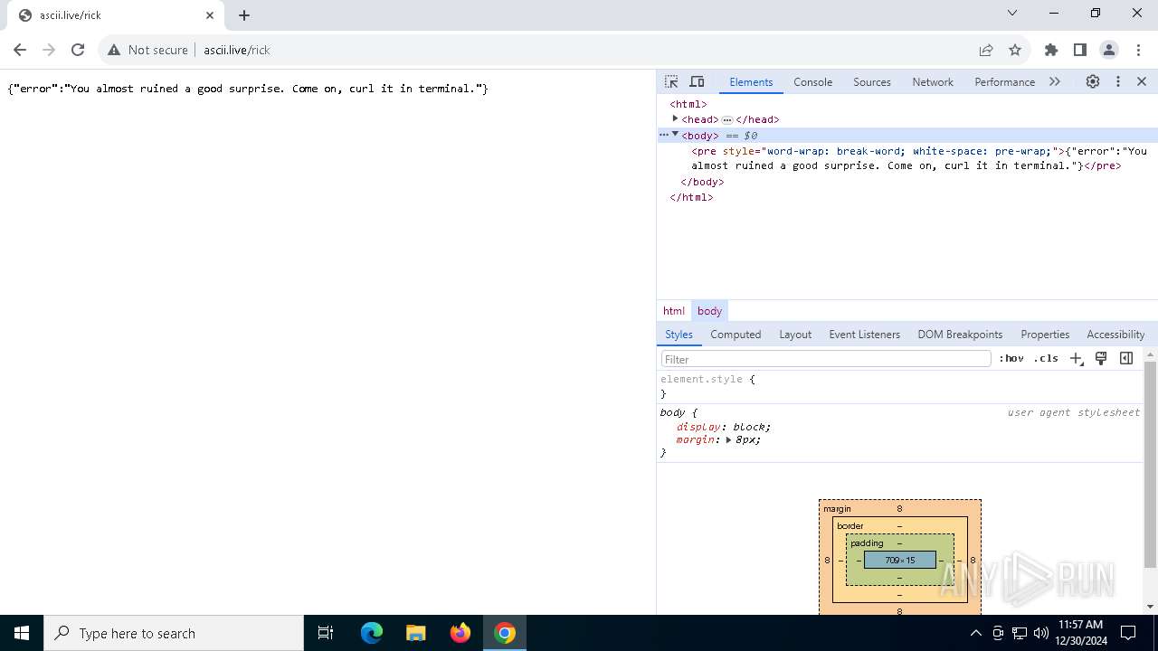The height and width of the screenshot is (651, 1158).
Task: Show more DevTools tabs chevron
Action: pyautogui.click(x=1055, y=81)
